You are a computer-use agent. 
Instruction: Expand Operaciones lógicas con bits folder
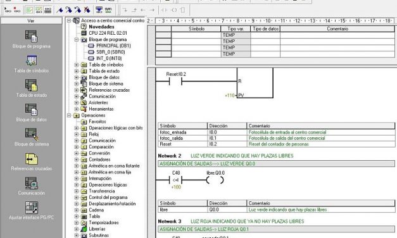point(76,128)
